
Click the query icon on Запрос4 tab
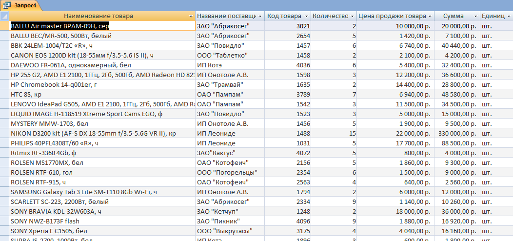[x=6, y=5]
